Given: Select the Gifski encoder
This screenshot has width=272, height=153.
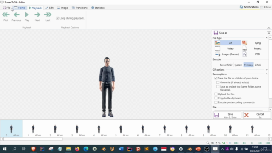Looking at the screenshot, I should tap(258, 65).
